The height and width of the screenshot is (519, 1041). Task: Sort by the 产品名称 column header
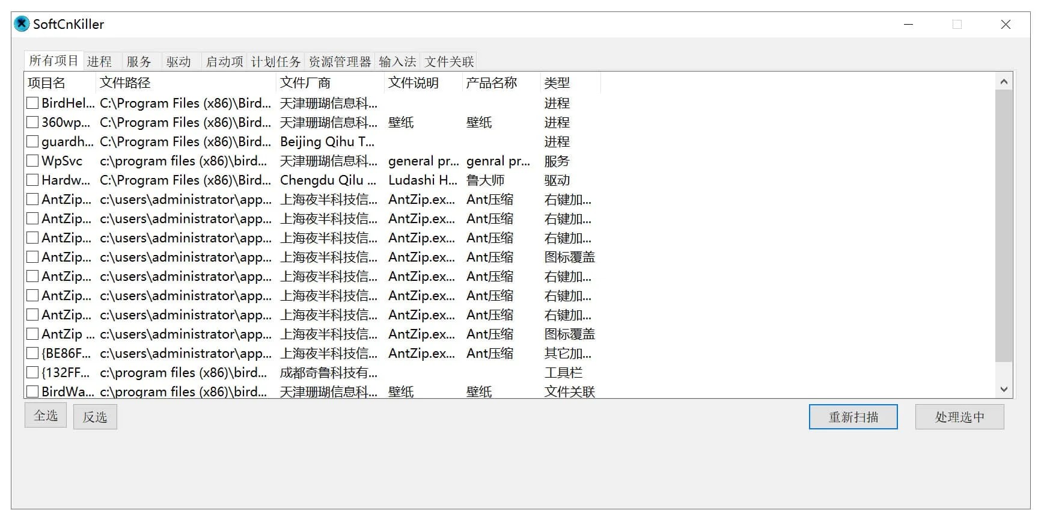pyautogui.click(x=501, y=83)
